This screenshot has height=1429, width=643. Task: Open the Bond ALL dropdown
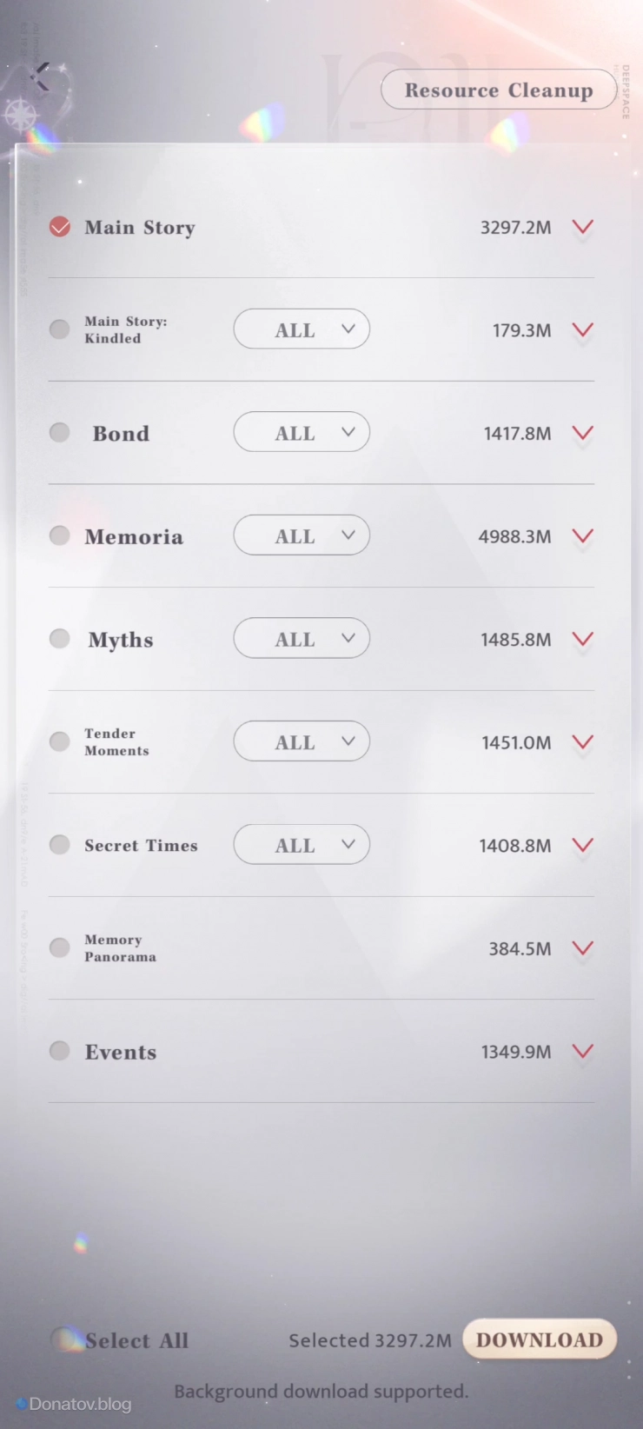click(302, 433)
